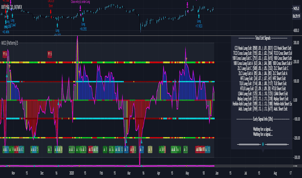Click the Close entry(s) order Long label
The image size is (302, 178).
[x=80, y=2]
